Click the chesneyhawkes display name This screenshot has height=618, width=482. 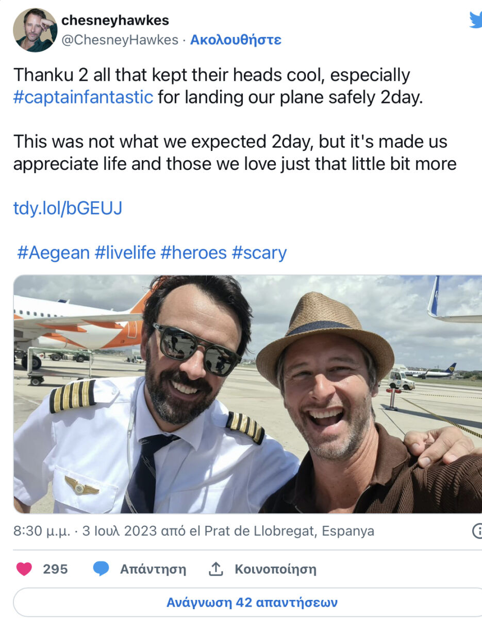[115, 21]
